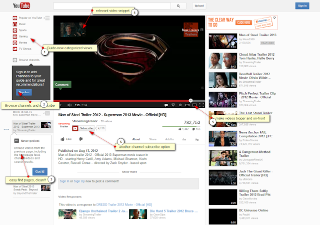Click the search magnifier button
The width and height of the screenshot is (320, 225).
pyautogui.click(x=178, y=6)
